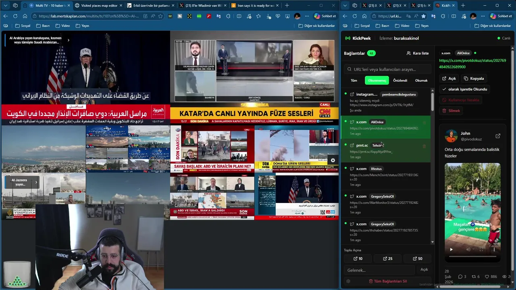The width and height of the screenshot is (516, 290).
Task: Click the settings gear on the Multi TV grid
Action: (x=333, y=160)
